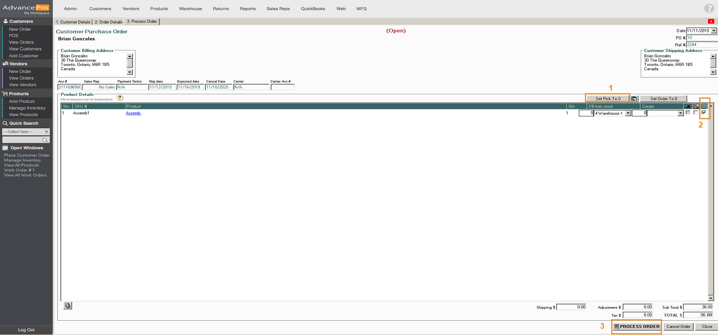Click the copy icon below the product table
This screenshot has width=718, height=335.
68,306
